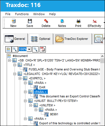Select the '<TITLE >' tree row
Viewport: 105px width, 126px height.
tap(29, 65)
